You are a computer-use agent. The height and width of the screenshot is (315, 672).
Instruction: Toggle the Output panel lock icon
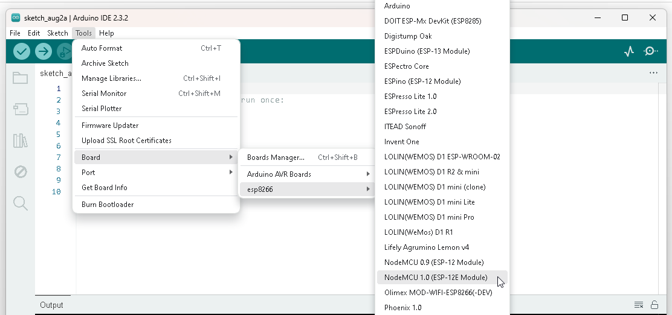point(654,305)
